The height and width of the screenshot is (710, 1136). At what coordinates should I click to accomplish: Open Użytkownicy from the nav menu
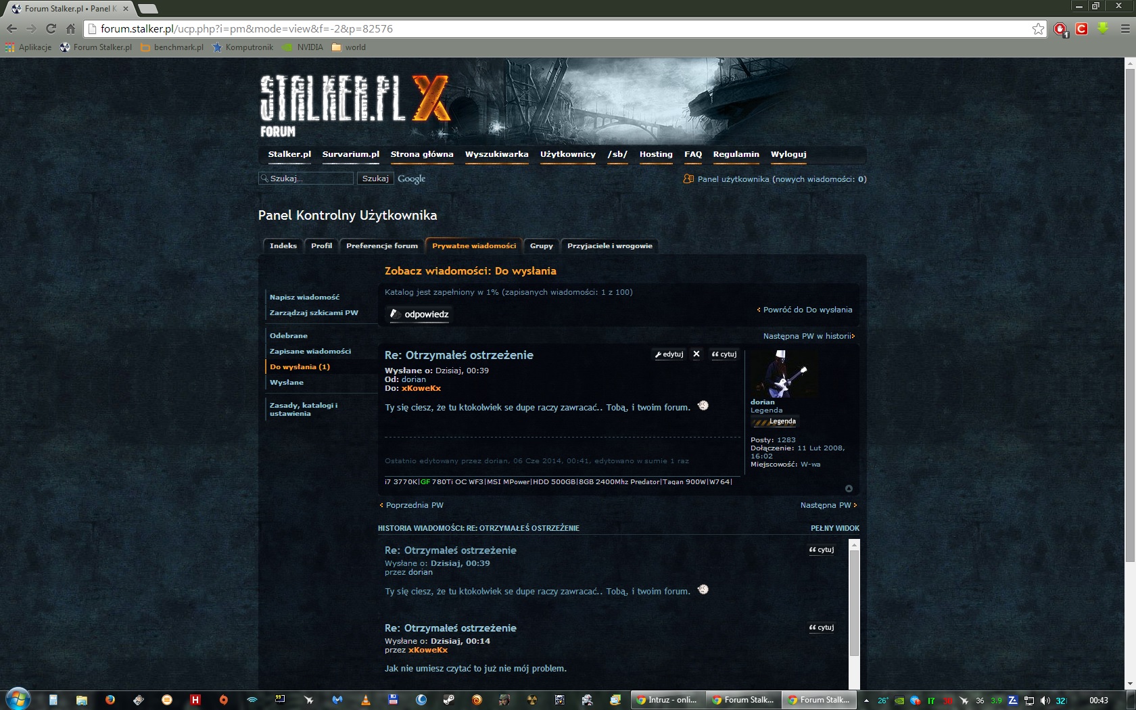coord(568,154)
